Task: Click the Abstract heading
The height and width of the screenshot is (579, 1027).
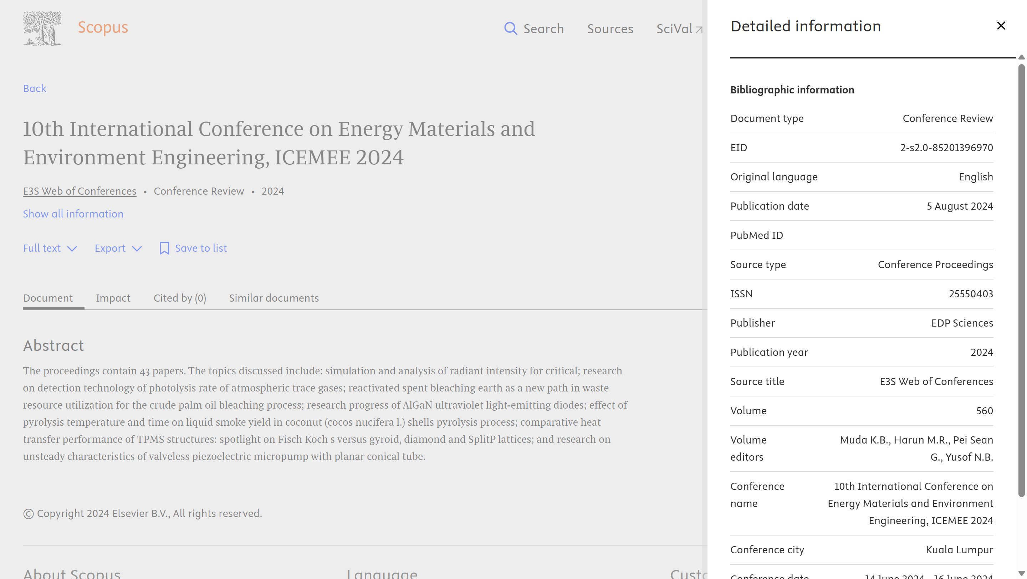Action: coord(53,346)
